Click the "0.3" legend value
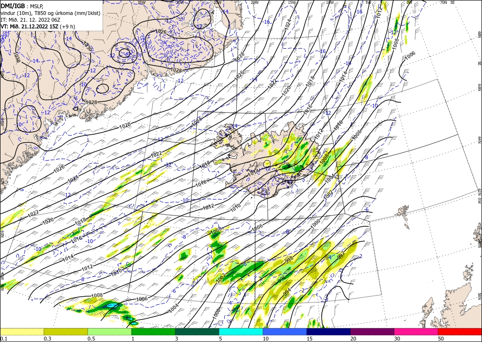 pyautogui.click(x=47, y=339)
